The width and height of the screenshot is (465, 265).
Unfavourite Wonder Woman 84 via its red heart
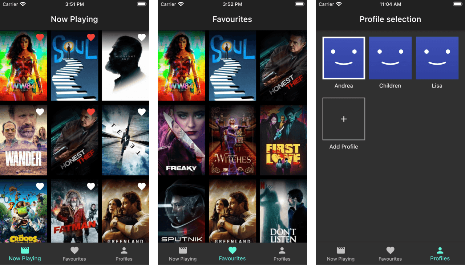(x=40, y=37)
